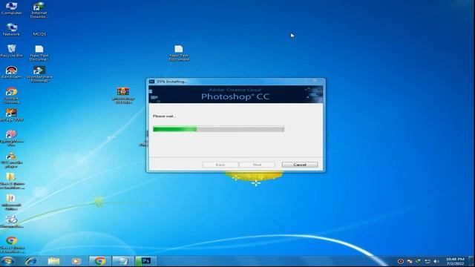Open Windows Explorer folder from taskbar
The width and height of the screenshot is (475, 267).
(x=54, y=261)
